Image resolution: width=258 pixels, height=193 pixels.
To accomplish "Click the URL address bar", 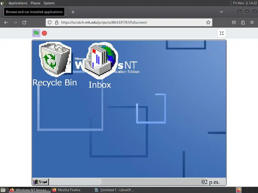I will pyautogui.click(x=129, y=22).
